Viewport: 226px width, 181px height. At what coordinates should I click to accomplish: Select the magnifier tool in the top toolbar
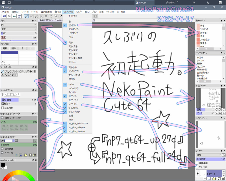tap(56, 16)
